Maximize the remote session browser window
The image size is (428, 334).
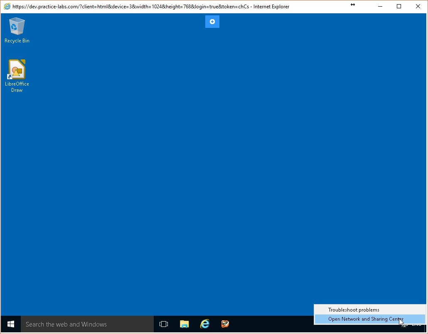point(398,6)
